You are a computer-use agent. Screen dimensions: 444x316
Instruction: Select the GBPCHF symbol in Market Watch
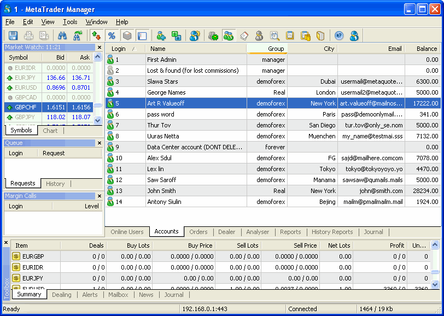pos(26,108)
